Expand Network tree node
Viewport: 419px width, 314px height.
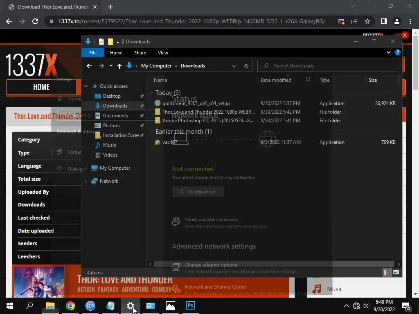[x=86, y=181]
